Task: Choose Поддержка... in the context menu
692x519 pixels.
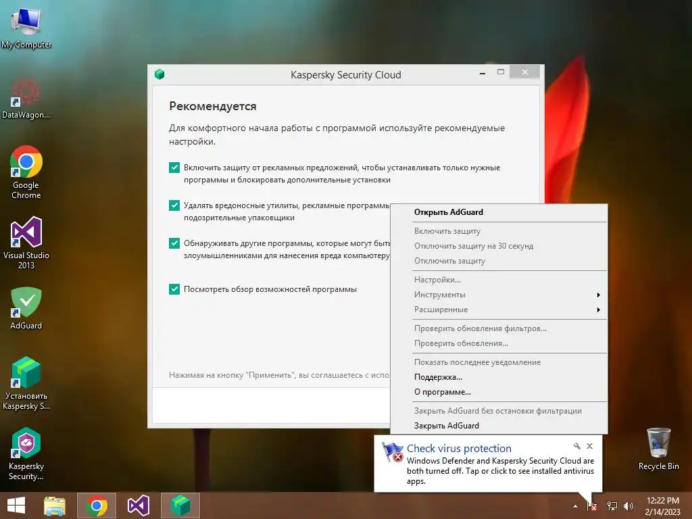Action: point(499,377)
